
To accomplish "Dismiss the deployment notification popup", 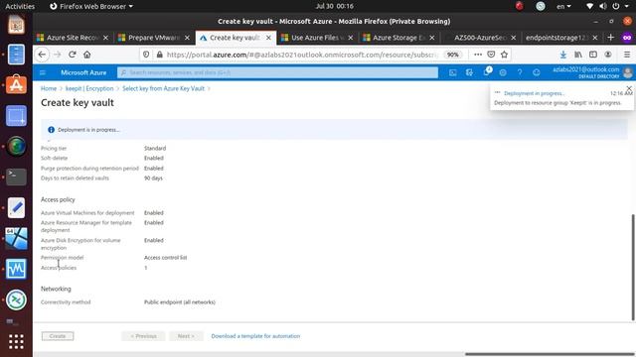I will (629, 88).
